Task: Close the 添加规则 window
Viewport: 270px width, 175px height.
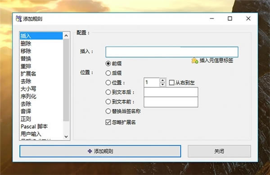Action: tap(248, 18)
